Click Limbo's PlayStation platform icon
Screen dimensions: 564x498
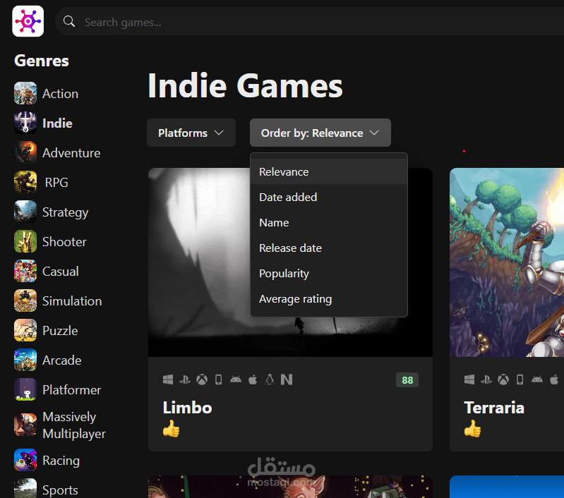(x=185, y=379)
